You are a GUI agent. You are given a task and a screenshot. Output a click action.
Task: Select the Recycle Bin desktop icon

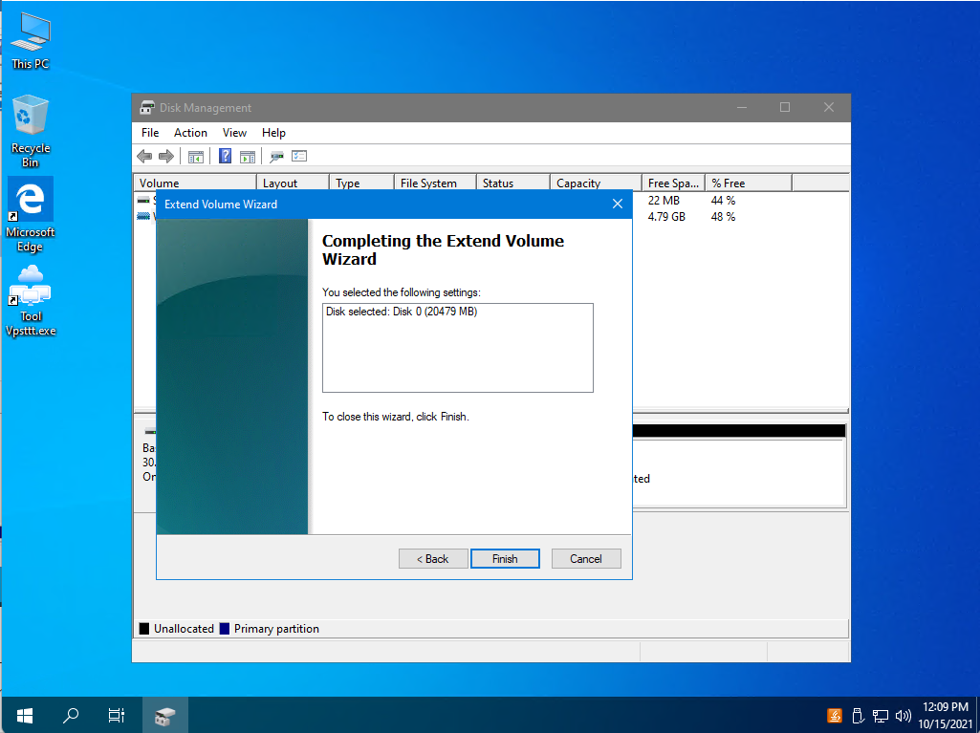click(x=30, y=131)
